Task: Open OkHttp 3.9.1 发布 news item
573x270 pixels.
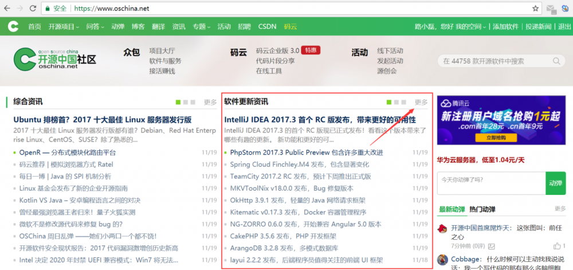Action: click(x=297, y=201)
